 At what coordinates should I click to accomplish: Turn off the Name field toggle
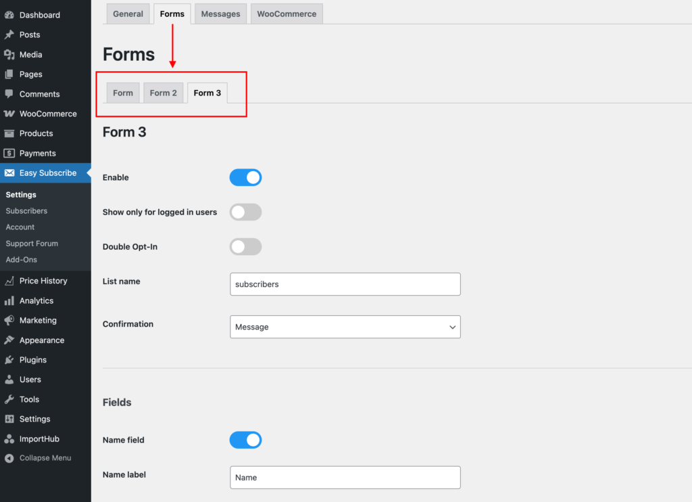pyautogui.click(x=245, y=440)
